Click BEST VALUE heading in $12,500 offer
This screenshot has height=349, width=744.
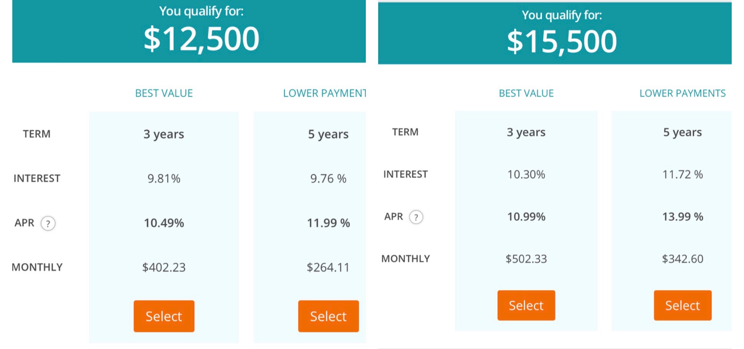(164, 93)
